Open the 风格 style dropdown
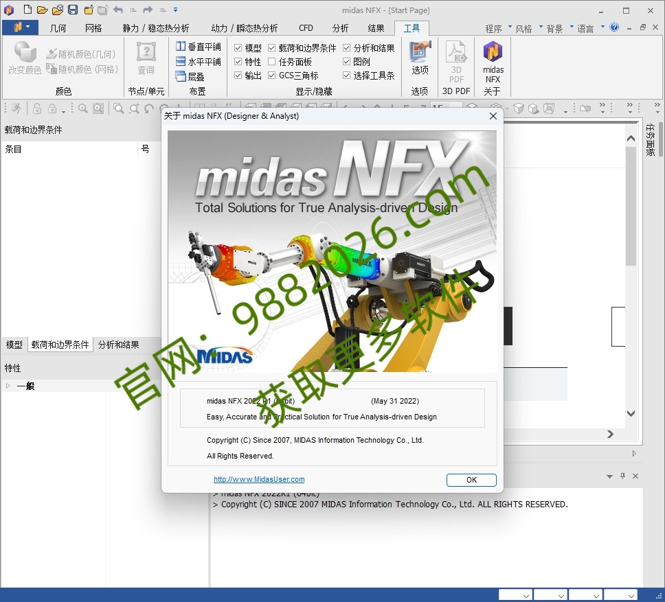 tap(528, 28)
